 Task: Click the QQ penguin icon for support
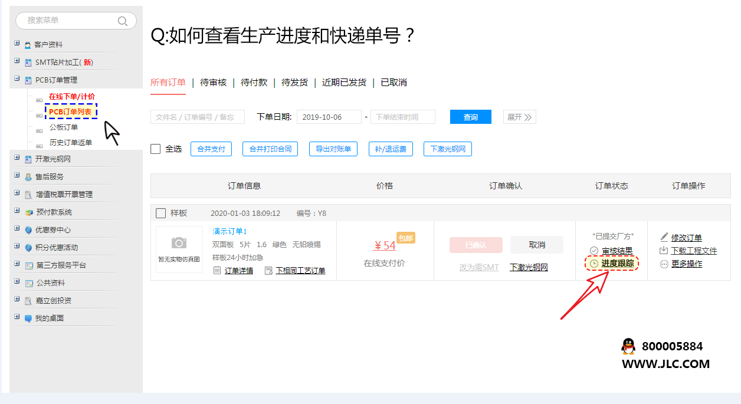[x=628, y=347]
